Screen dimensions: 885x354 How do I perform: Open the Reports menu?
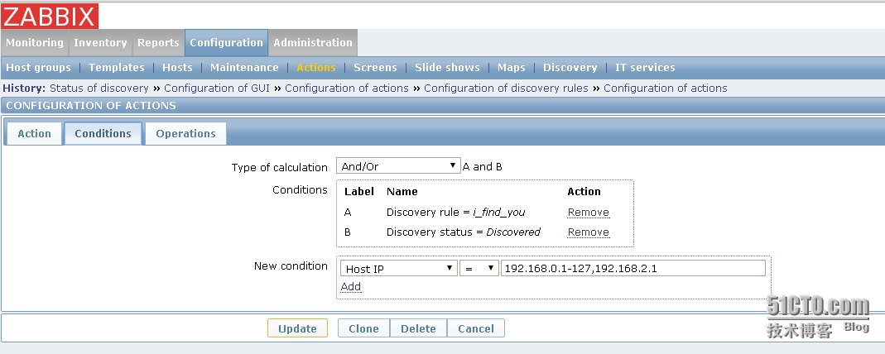tap(158, 43)
